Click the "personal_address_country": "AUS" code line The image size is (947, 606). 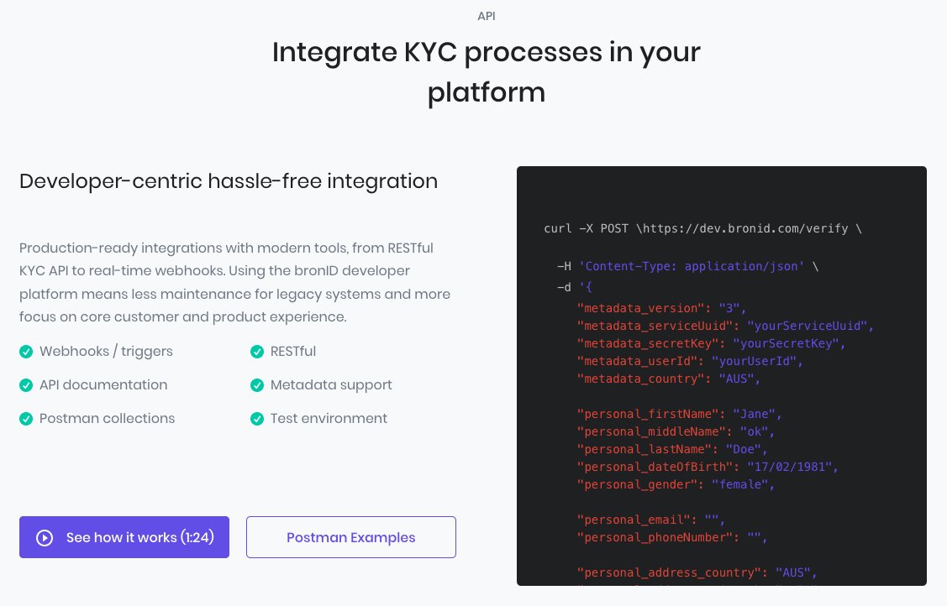pos(697,572)
